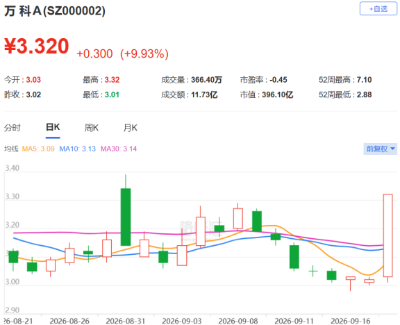The image size is (400, 325).
Task: Select the 日K tab
Action: tap(53, 127)
